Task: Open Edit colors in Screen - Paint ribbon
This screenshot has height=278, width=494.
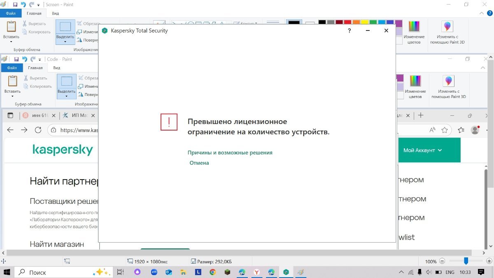Action: pyautogui.click(x=413, y=32)
